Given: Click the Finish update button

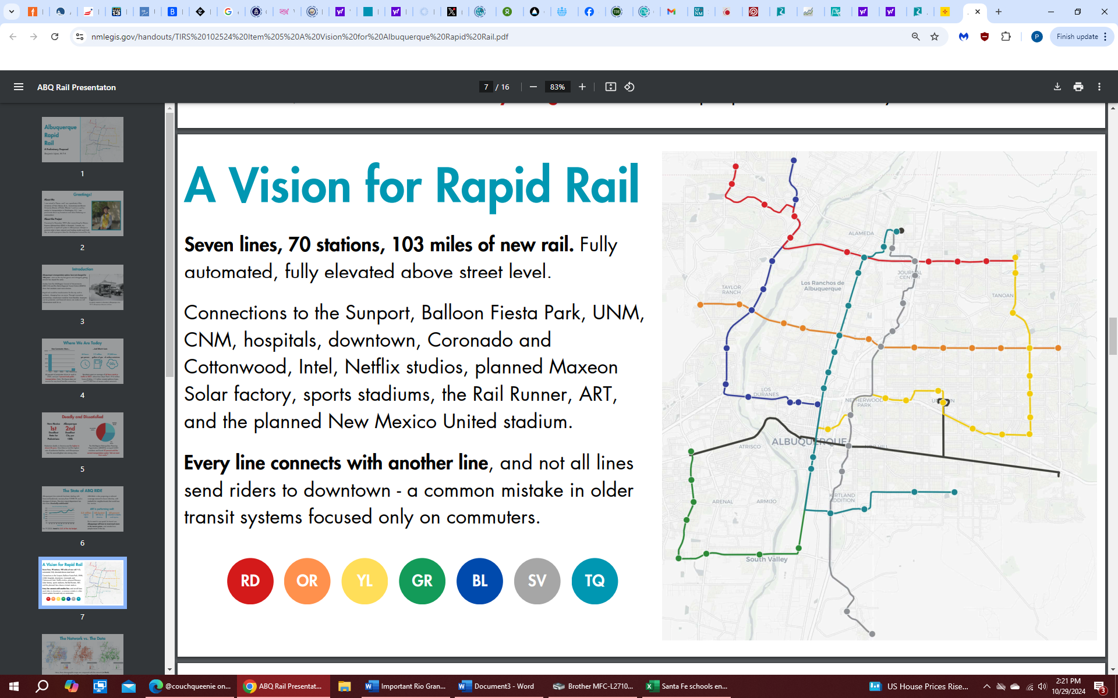Looking at the screenshot, I should pyautogui.click(x=1077, y=37).
